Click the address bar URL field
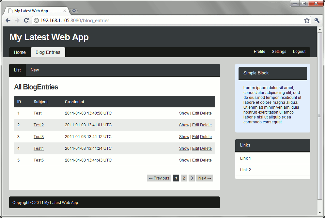325x218 pixels. 172,20
